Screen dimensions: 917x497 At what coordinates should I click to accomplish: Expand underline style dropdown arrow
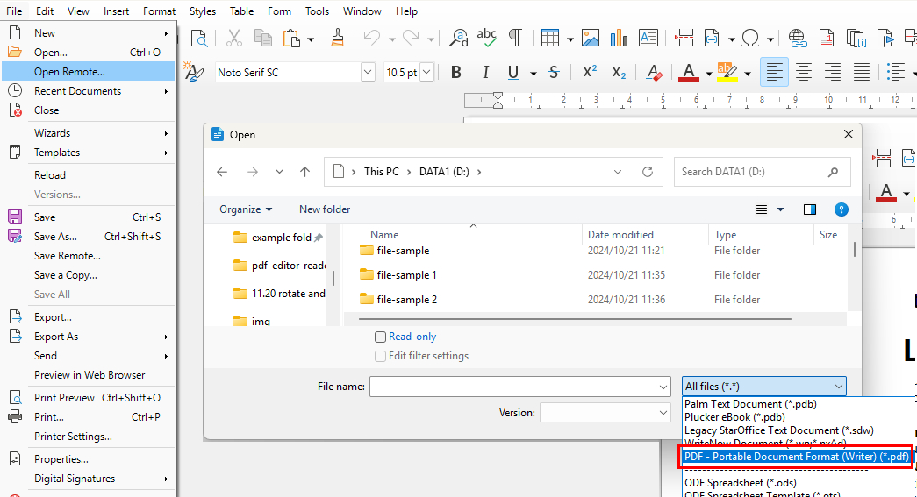534,74
